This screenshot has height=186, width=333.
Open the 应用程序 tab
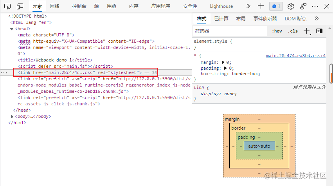tap(160, 6)
